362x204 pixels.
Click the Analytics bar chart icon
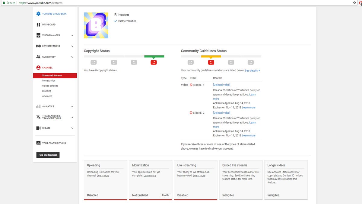(38, 106)
